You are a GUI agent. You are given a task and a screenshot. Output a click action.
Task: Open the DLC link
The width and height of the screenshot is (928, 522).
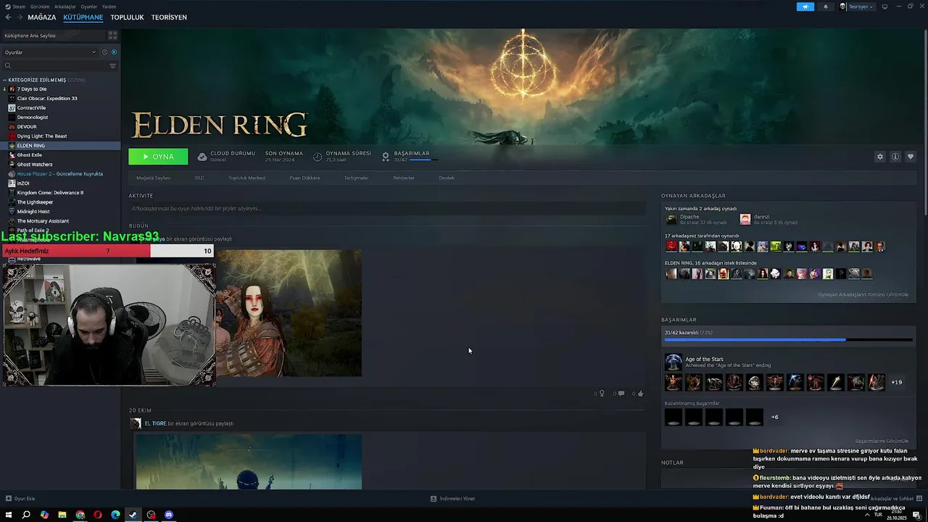pyautogui.click(x=199, y=178)
